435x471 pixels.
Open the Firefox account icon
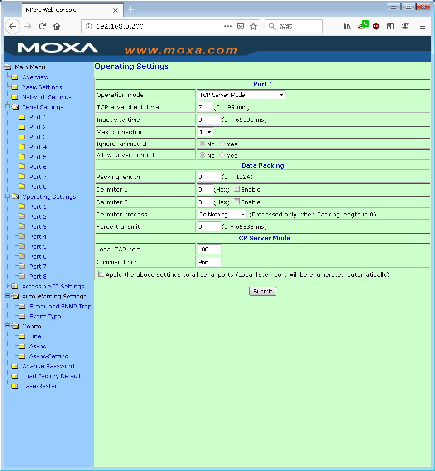point(405,26)
